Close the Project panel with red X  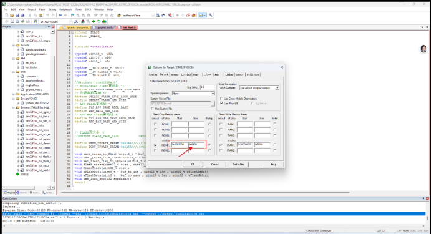click(x=53, y=27)
